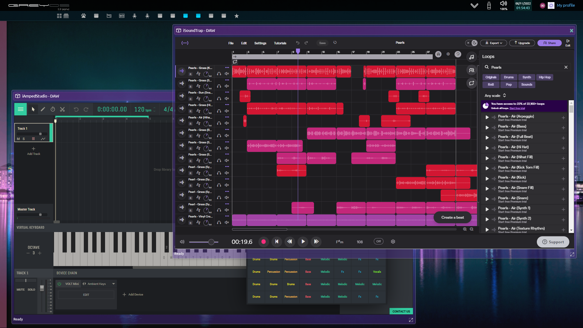The width and height of the screenshot is (583, 328).
Task: Expand the Any scale selector
Action: tap(495, 95)
